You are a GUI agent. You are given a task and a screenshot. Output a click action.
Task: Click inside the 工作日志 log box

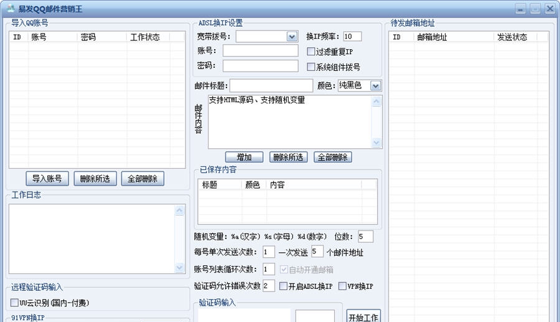[92, 239]
